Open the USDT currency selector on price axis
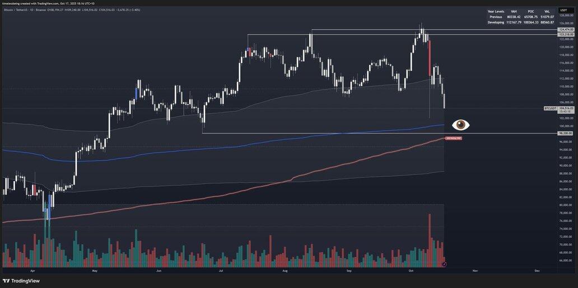The width and height of the screenshot is (578, 288). click(563, 10)
